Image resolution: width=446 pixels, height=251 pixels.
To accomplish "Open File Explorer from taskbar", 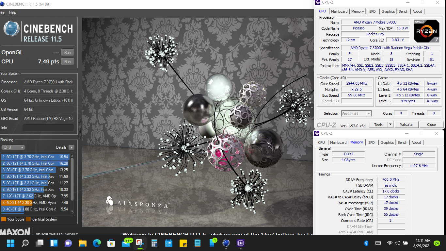I will 83,243.
